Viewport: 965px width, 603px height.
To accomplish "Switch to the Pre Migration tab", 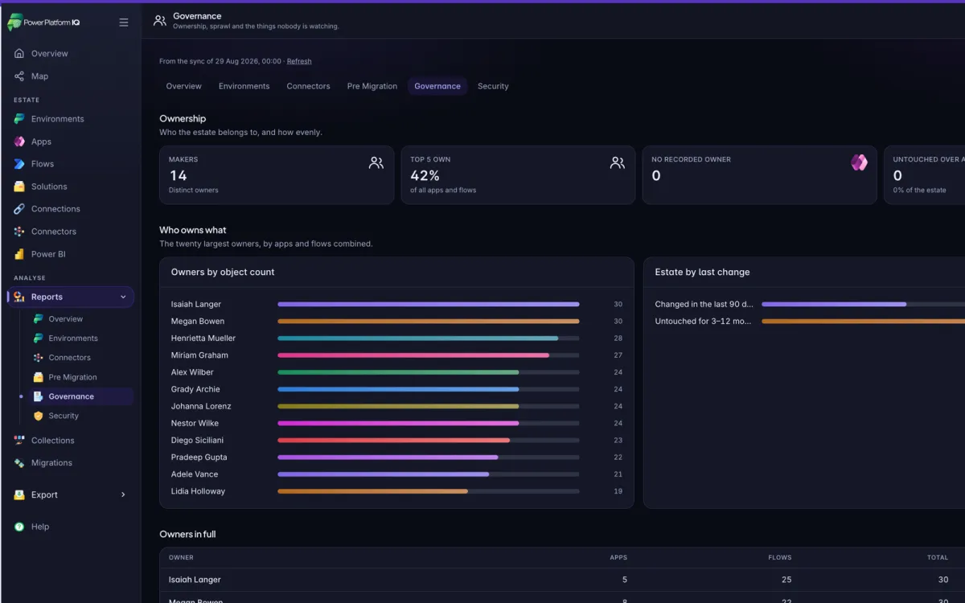I will click(372, 86).
